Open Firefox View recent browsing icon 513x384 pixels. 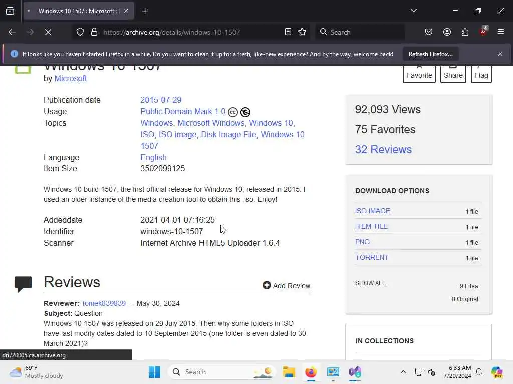(10, 11)
